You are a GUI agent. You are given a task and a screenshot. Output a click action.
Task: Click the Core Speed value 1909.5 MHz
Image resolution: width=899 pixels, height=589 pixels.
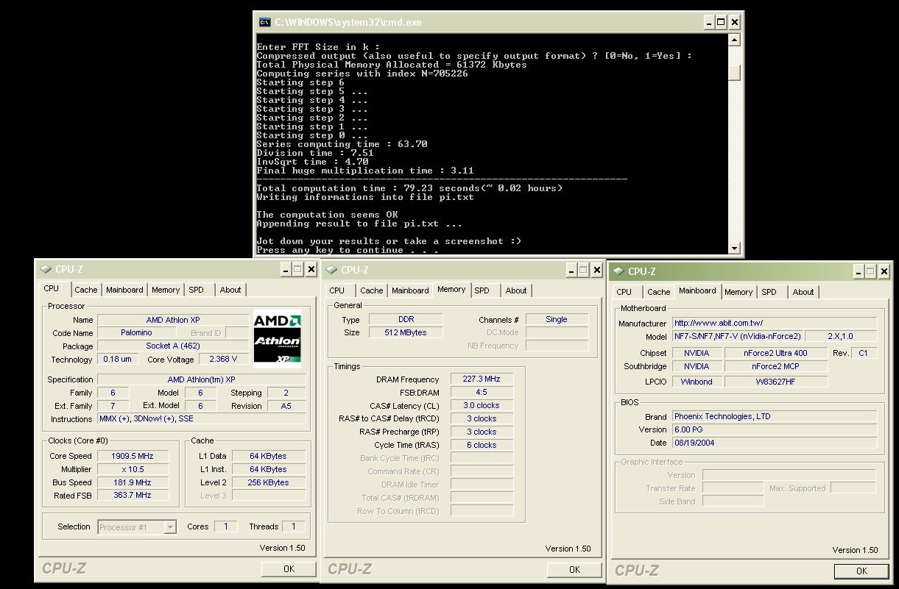click(x=132, y=456)
